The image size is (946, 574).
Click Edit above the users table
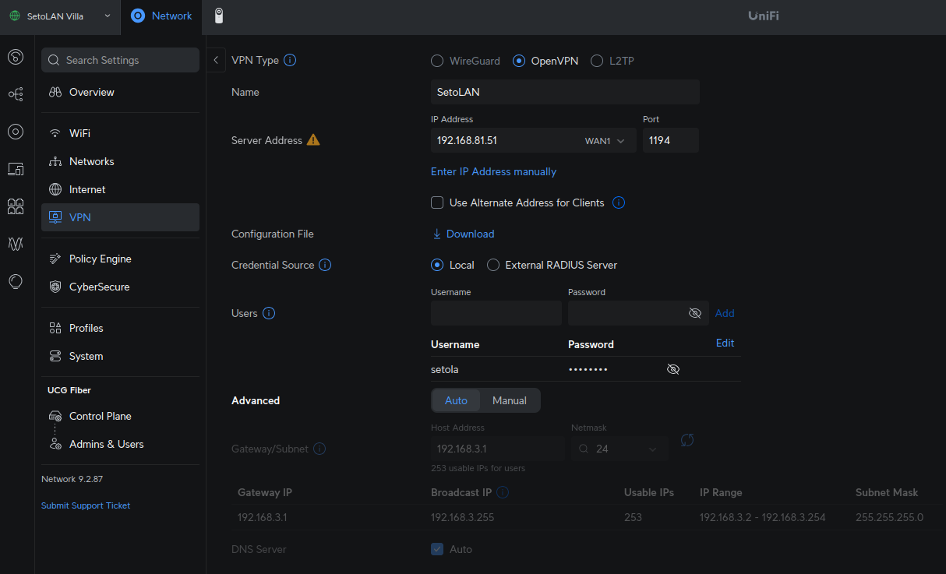pyautogui.click(x=725, y=343)
